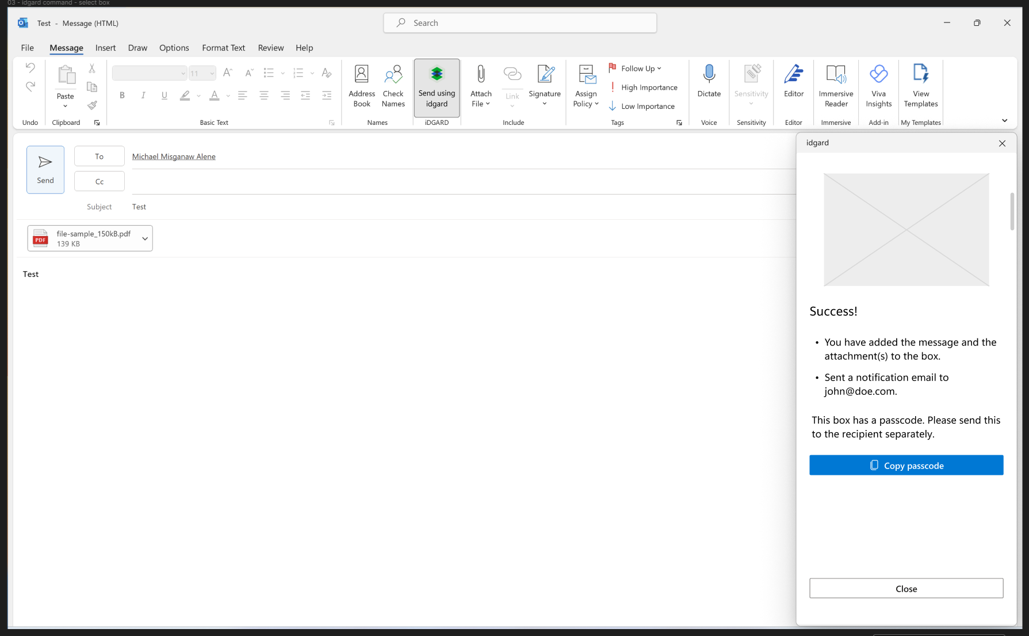The image size is (1029, 636).
Task: Click Clear All Formatting icon
Action: pos(327,73)
